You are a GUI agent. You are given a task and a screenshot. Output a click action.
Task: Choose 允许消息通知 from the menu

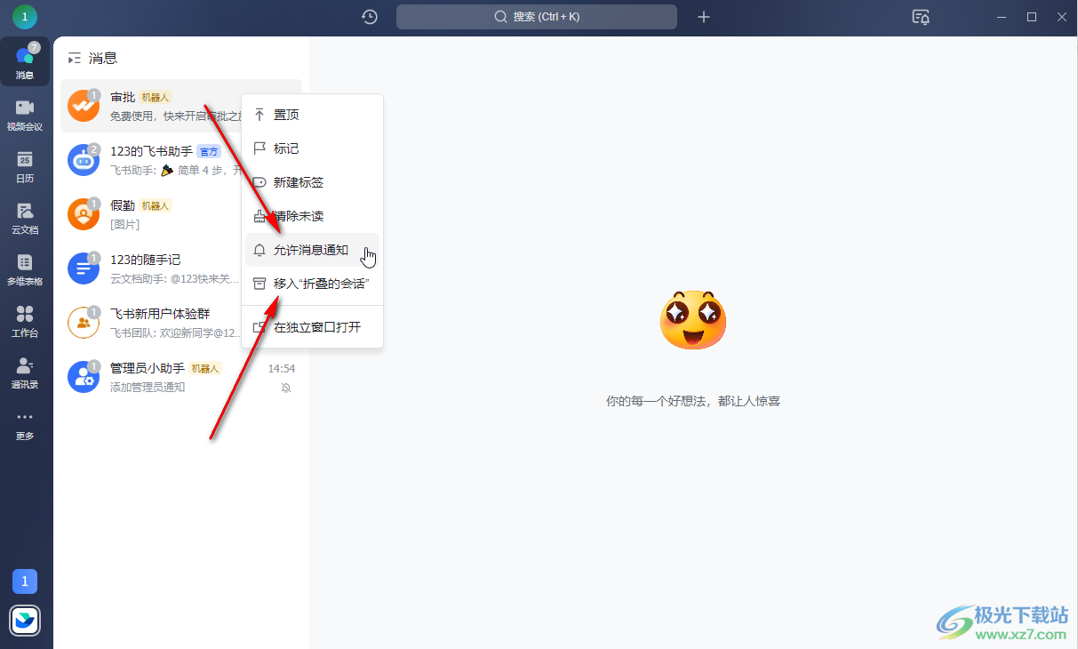(x=312, y=250)
